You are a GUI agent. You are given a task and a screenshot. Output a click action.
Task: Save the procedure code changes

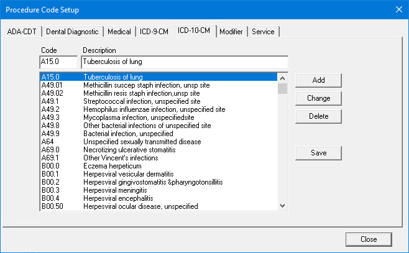click(x=318, y=153)
